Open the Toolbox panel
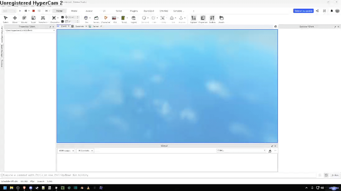This screenshot has height=191, width=341. [212, 19]
